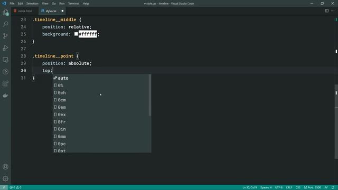Open the Explorer view in activity bar
338x190 pixels.
coord(5,13)
